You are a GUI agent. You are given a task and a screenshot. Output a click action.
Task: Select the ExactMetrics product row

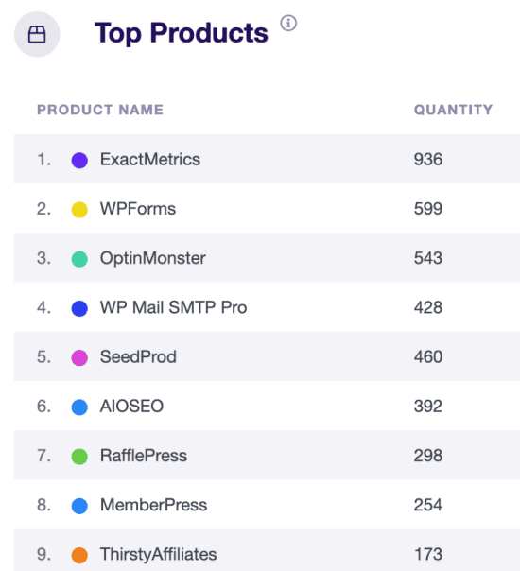(267, 159)
